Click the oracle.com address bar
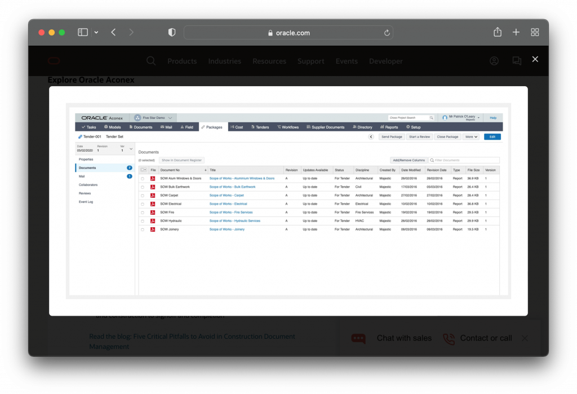Viewport: 577px width, 394px height. [288, 33]
